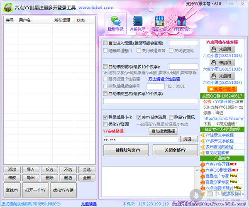249x208 pixels.
Task: Click the 不选 button
Action: [x=68, y=170]
